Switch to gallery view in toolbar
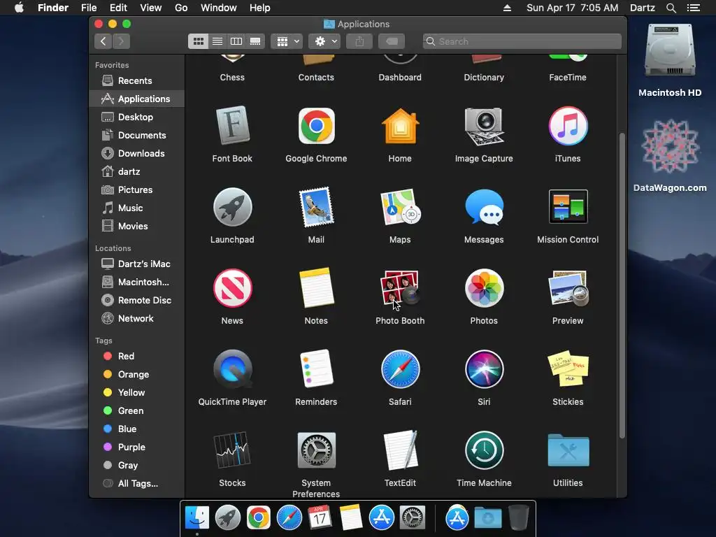Viewport: 716px width, 537px height. click(255, 41)
